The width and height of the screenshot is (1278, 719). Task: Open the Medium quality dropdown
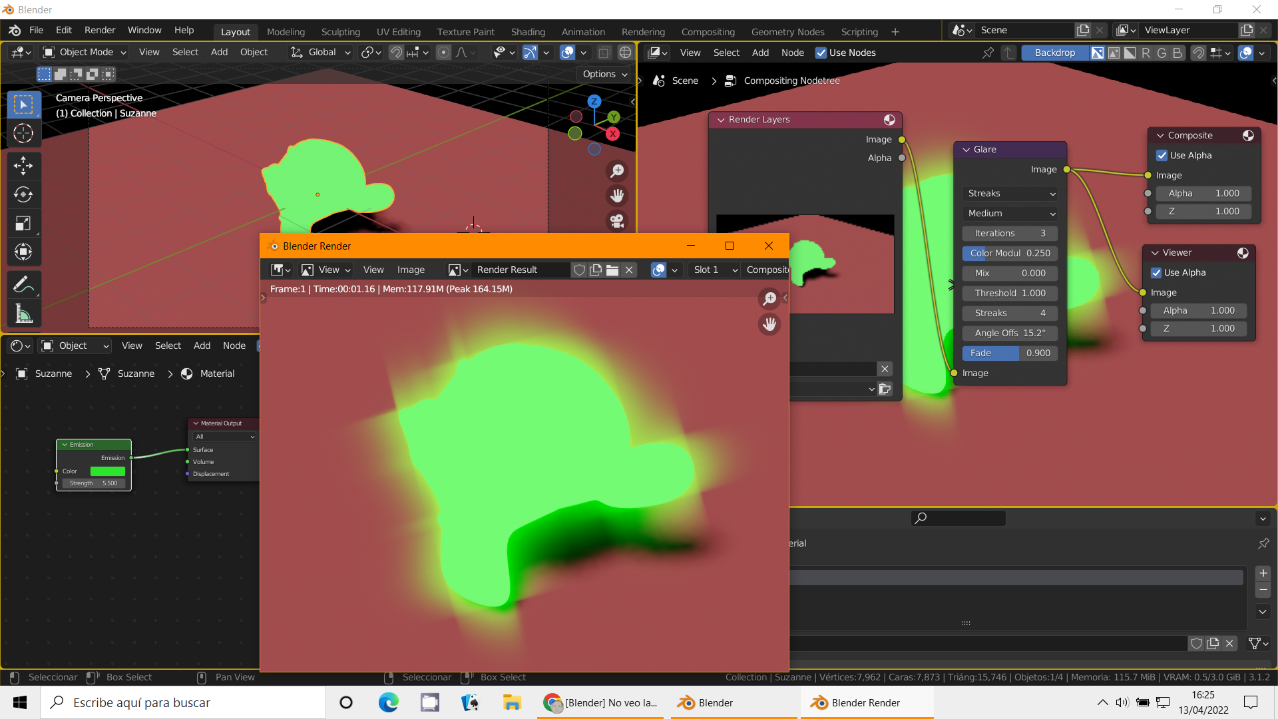(1010, 213)
